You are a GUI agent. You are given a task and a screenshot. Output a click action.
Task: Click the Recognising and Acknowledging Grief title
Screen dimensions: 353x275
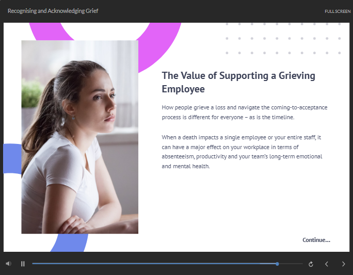(53, 11)
